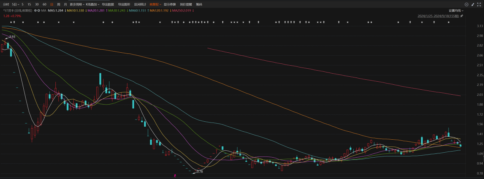Select the 5-minute period
This screenshot has height=179, width=484.
coord(23,5)
